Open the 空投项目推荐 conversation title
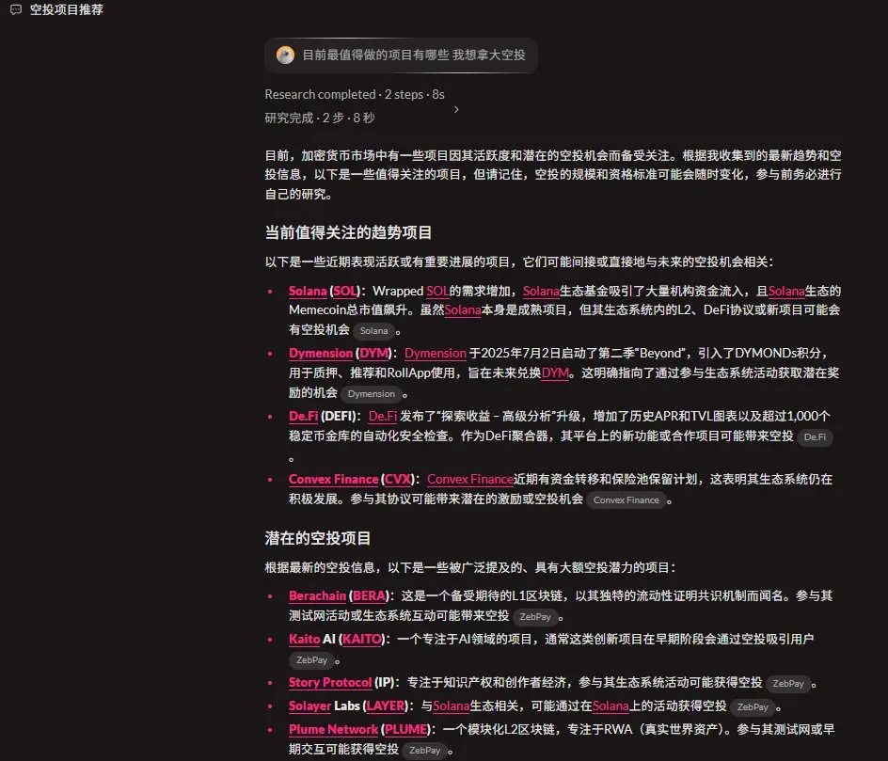The image size is (888, 761). pos(66,9)
